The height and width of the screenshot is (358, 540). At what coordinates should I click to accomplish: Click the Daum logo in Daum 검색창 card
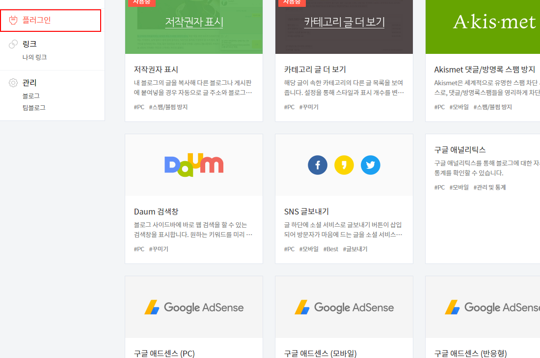coord(194,165)
